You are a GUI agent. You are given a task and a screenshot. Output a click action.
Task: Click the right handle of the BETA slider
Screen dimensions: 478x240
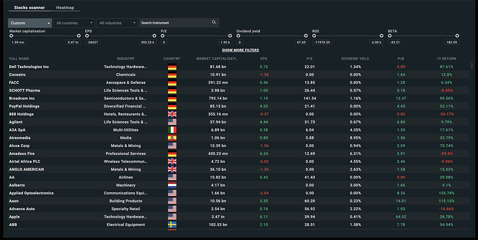point(457,36)
